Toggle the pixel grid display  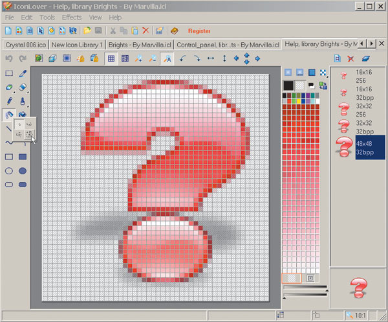111,58
